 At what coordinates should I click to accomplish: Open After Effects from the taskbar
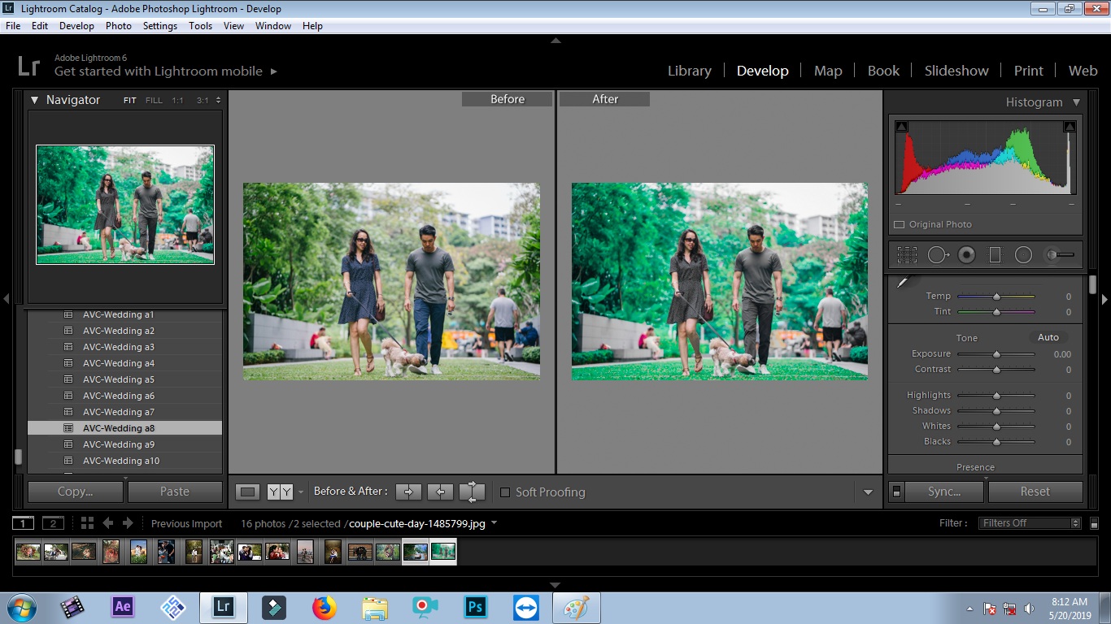[x=123, y=607]
